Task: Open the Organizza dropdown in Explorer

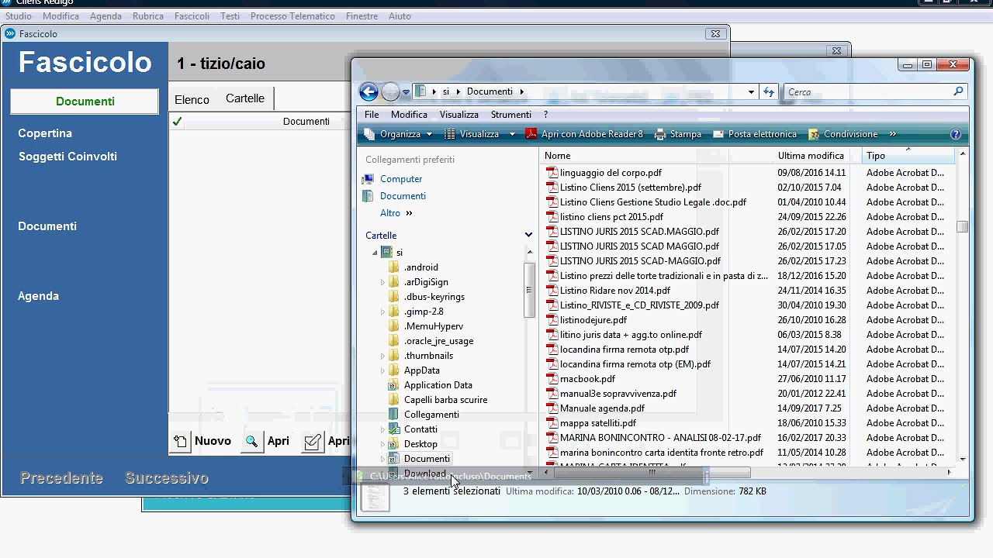Action: click(x=407, y=134)
